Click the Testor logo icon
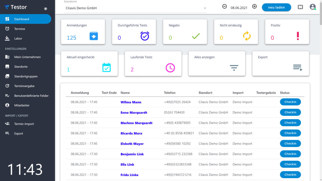This screenshot has width=322, height=181. tap(7, 7)
